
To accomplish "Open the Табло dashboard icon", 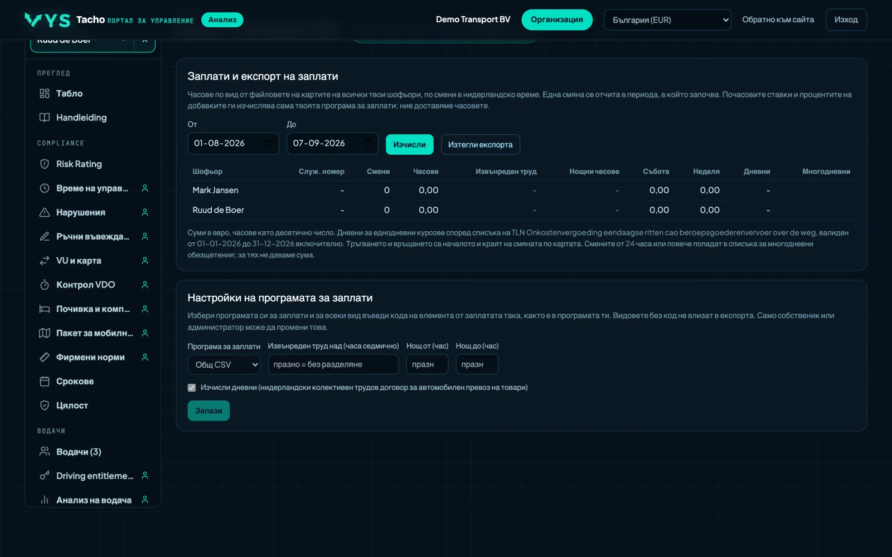I will click(45, 94).
